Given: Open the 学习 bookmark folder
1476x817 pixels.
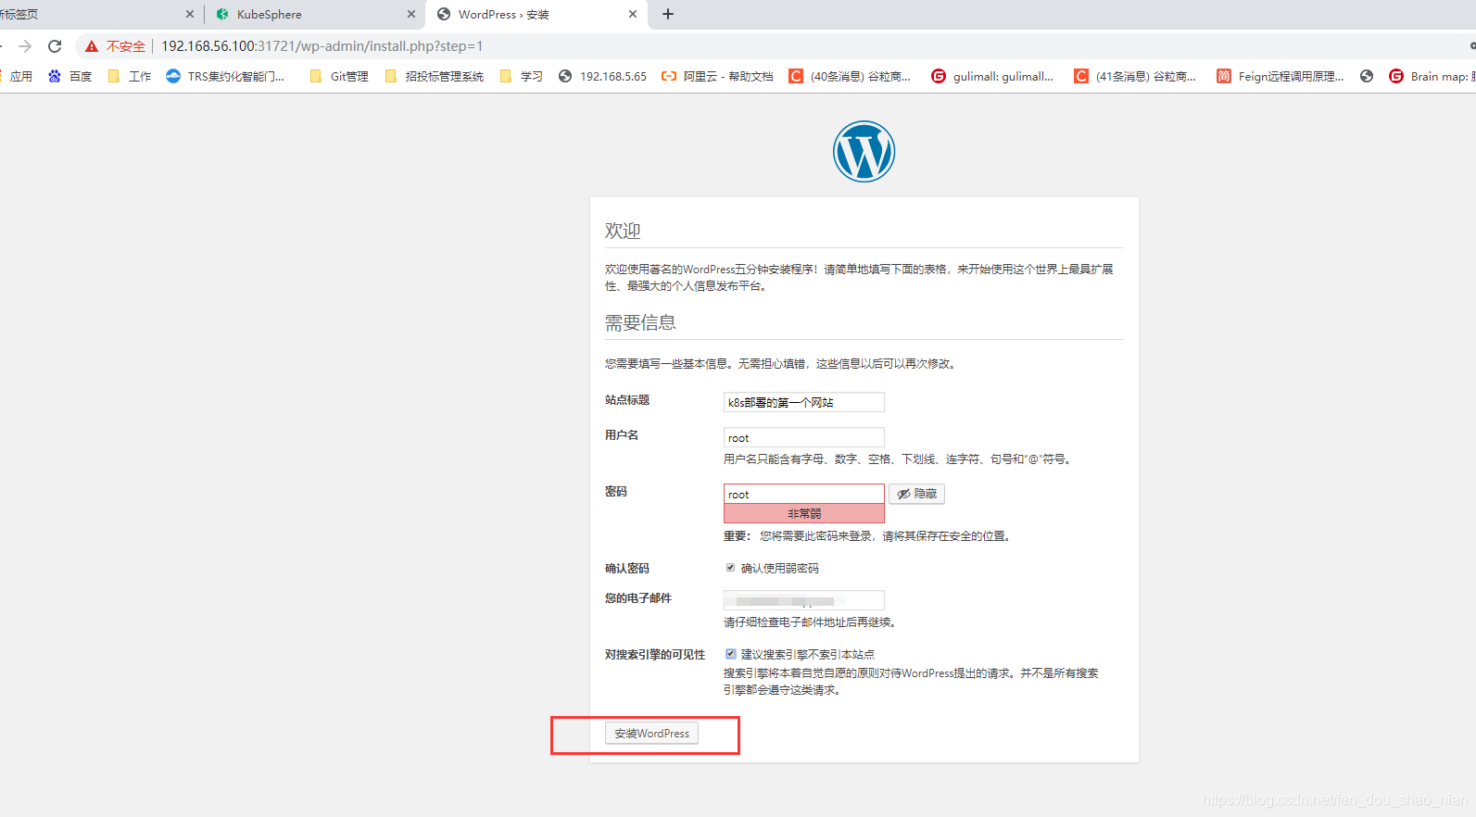Looking at the screenshot, I should [522, 76].
